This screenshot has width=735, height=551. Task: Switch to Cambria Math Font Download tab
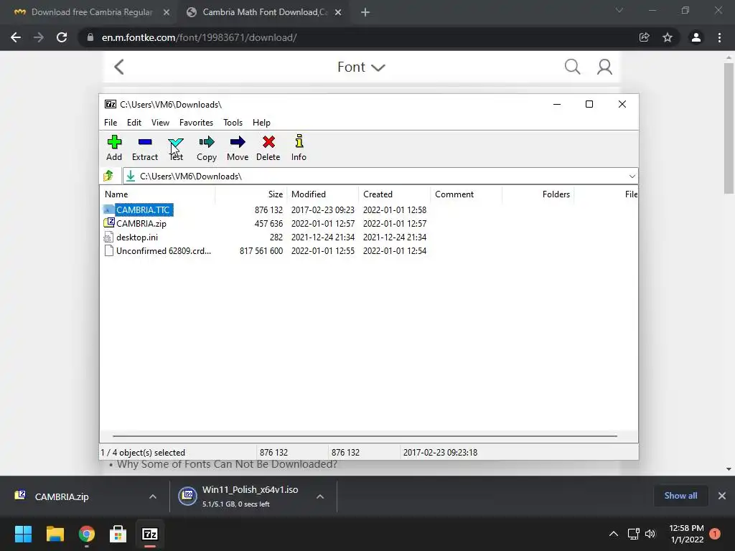(266, 12)
